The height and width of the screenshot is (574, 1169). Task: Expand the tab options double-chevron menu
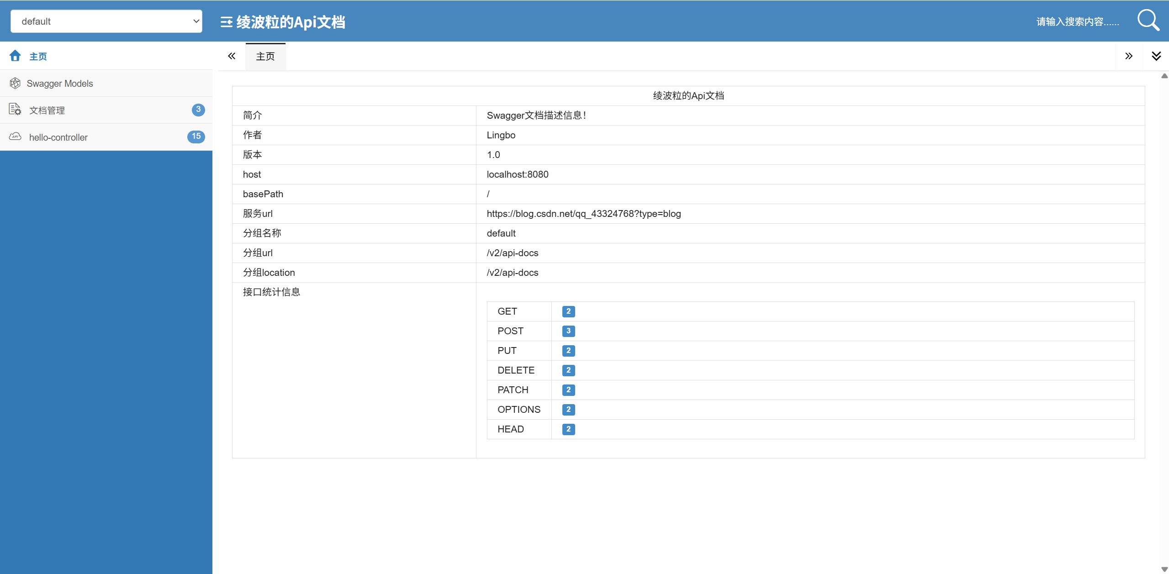1156,56
